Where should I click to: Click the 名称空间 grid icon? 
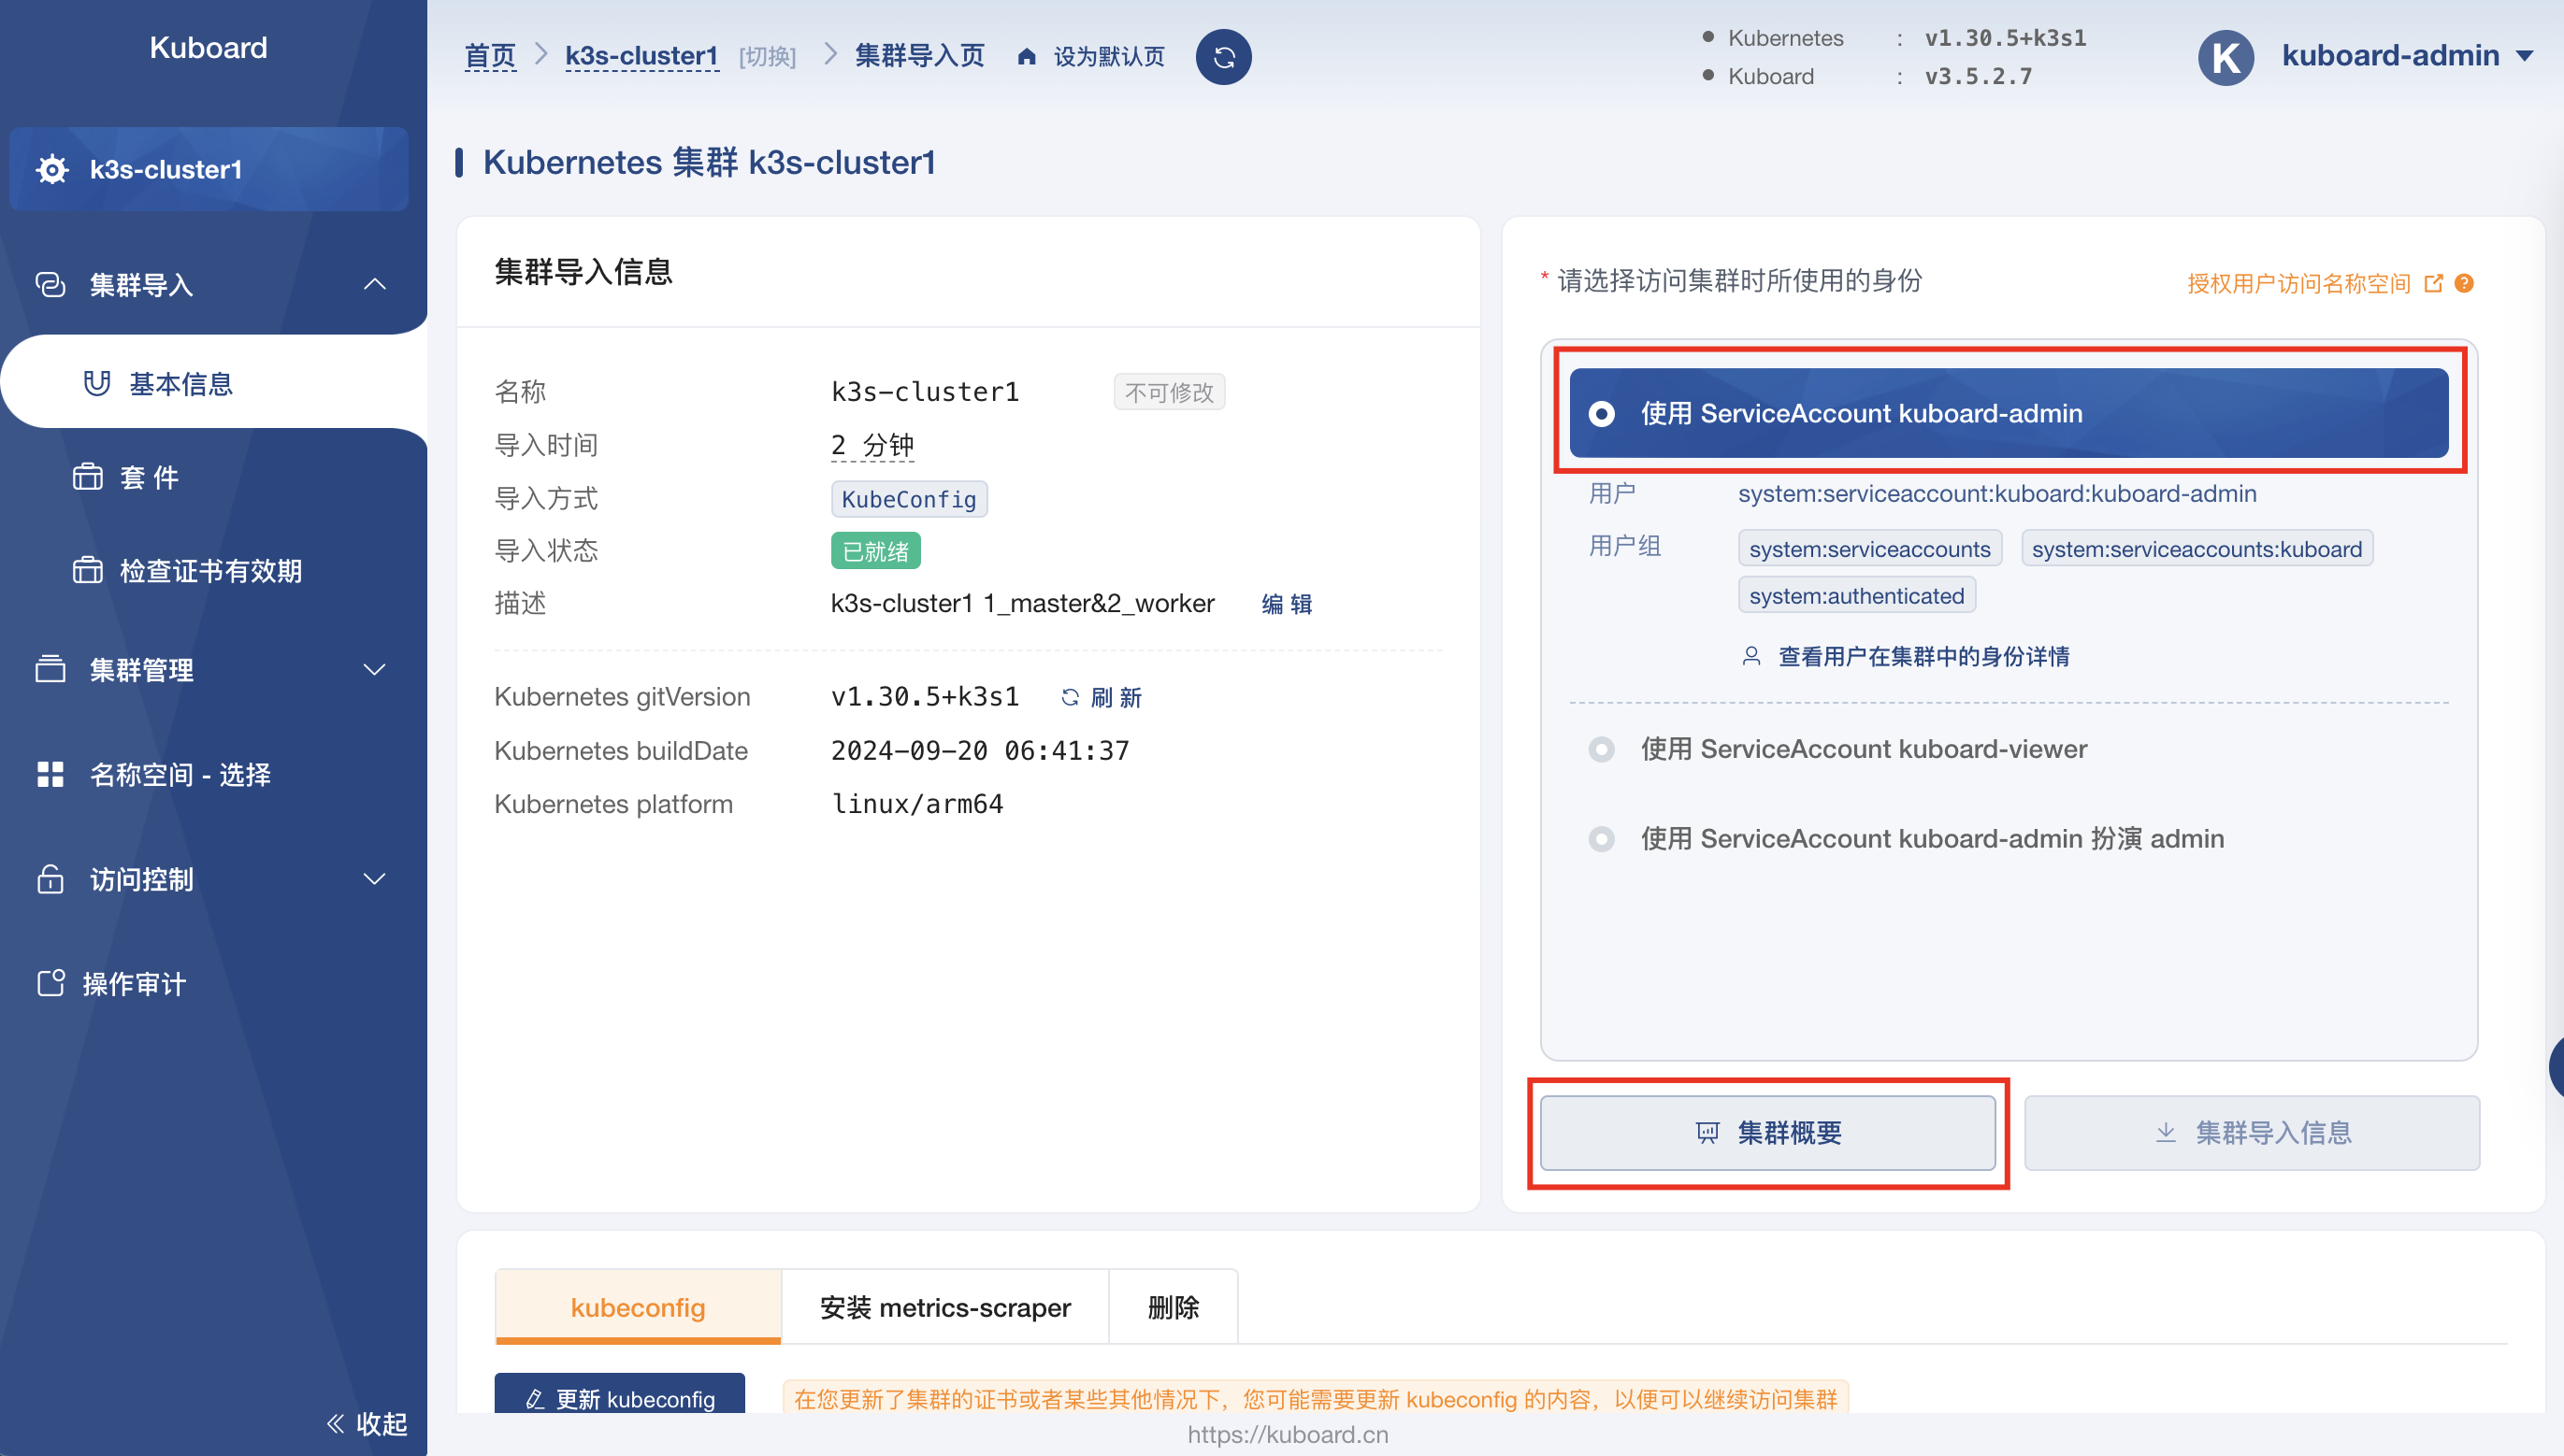50,774
